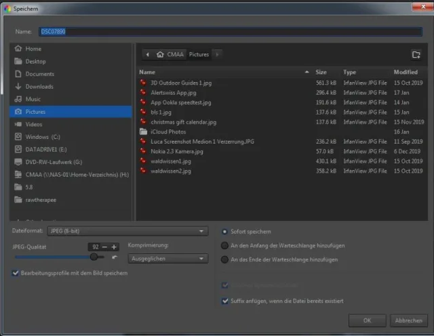The height and width of the screenshot is (336, 434).
Task: Toggle 'Bearbeitungsprofile mit dem Bild speichern' checkbox
Action: point(16,273)
